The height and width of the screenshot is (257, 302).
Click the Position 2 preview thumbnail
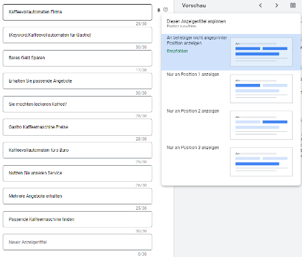(x=261, y=125)
